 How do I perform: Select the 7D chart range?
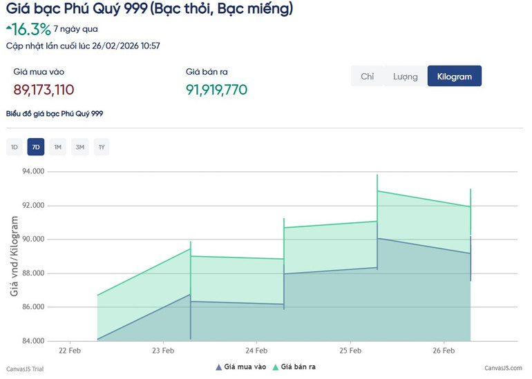(36, 147)
